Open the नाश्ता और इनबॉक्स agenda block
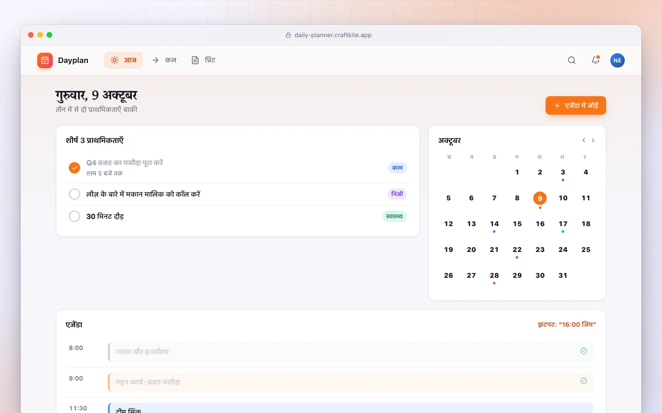The height and width of the screenshot is (413, 662). tap(351, 352)
